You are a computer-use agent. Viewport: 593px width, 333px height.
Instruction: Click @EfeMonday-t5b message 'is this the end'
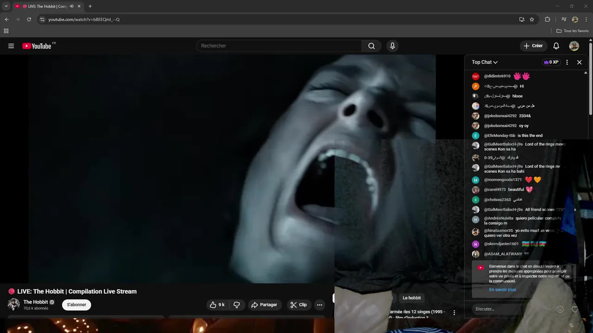530,136
